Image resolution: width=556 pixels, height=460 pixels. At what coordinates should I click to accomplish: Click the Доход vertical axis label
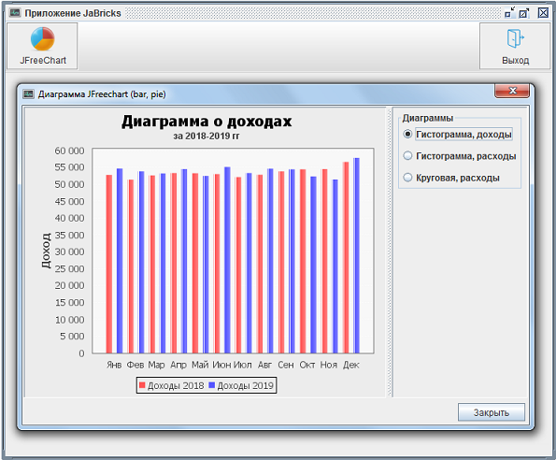pyautogui.click(x=46, y=251)
